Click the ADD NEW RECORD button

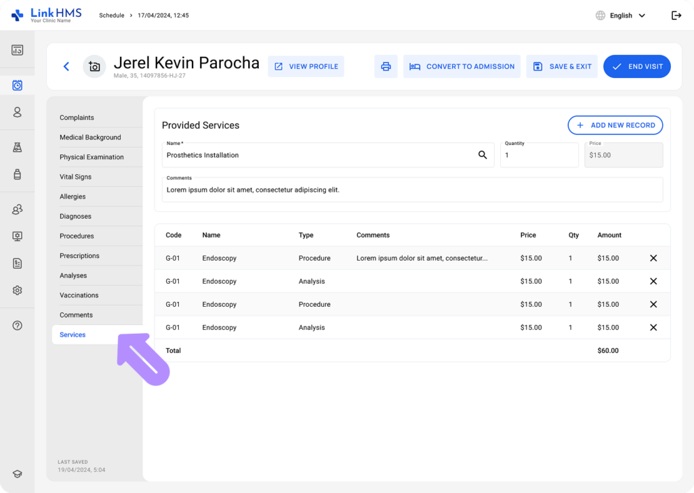point(615,125)
